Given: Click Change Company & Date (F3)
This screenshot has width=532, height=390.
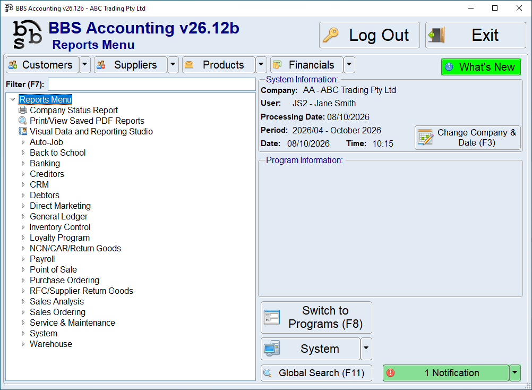Looking at the screenshot, I should tap(468, 138).
